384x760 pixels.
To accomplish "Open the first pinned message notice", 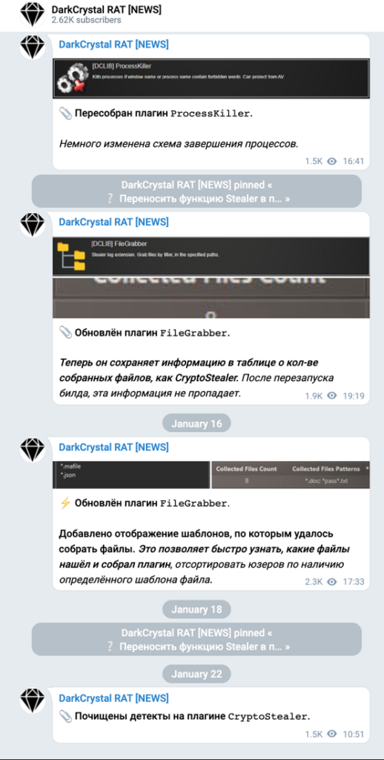I will tap(196, 191).
